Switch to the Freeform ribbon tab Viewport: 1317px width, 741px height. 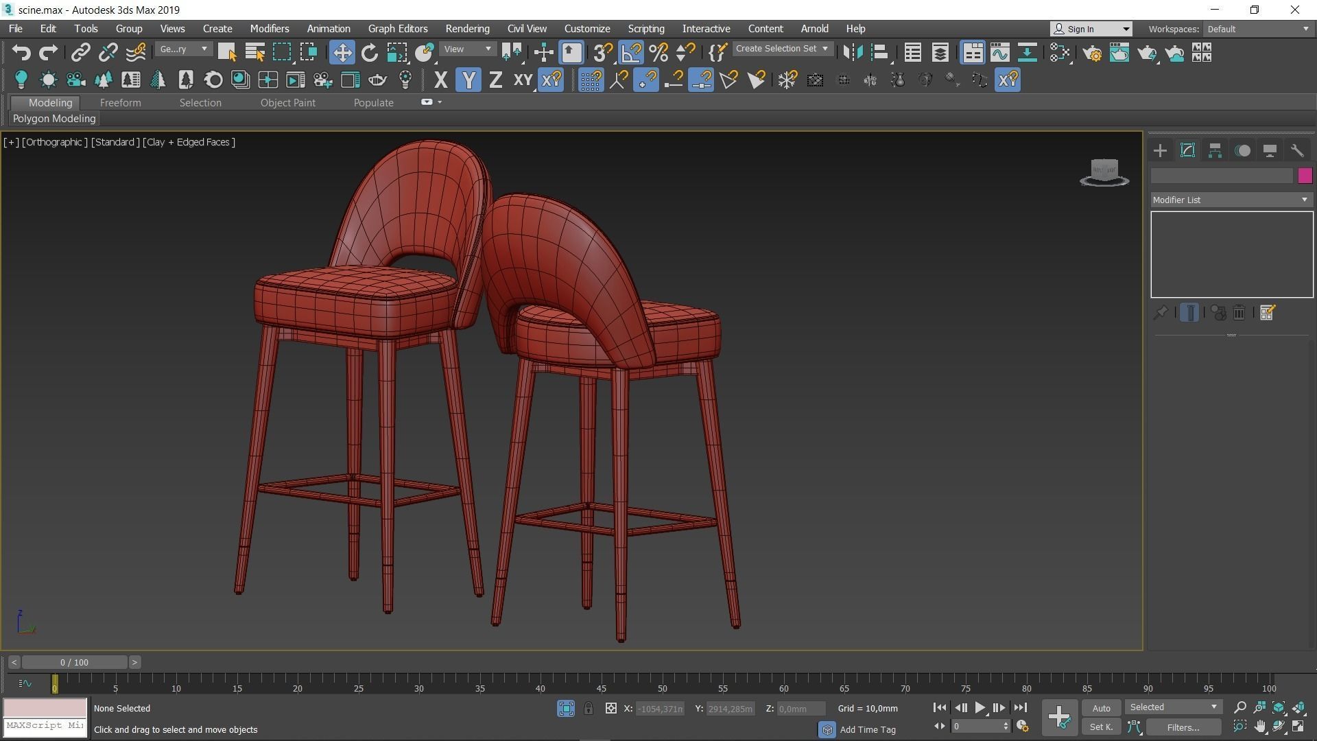tap(120, 103)
